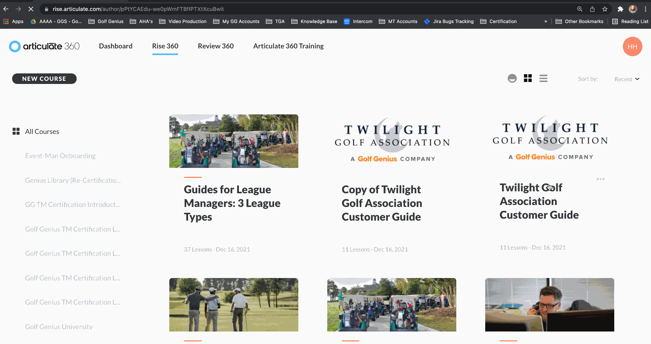Open Genius Library (Re-Certification) folder
Viewport: 651px width, 344px height.
click(x=73, y=180)
